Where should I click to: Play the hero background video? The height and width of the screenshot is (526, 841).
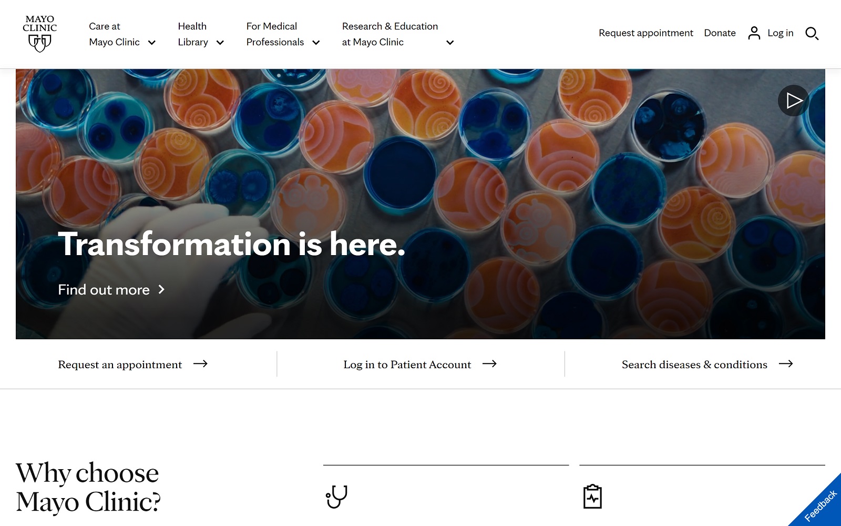[x=794, y=100]
